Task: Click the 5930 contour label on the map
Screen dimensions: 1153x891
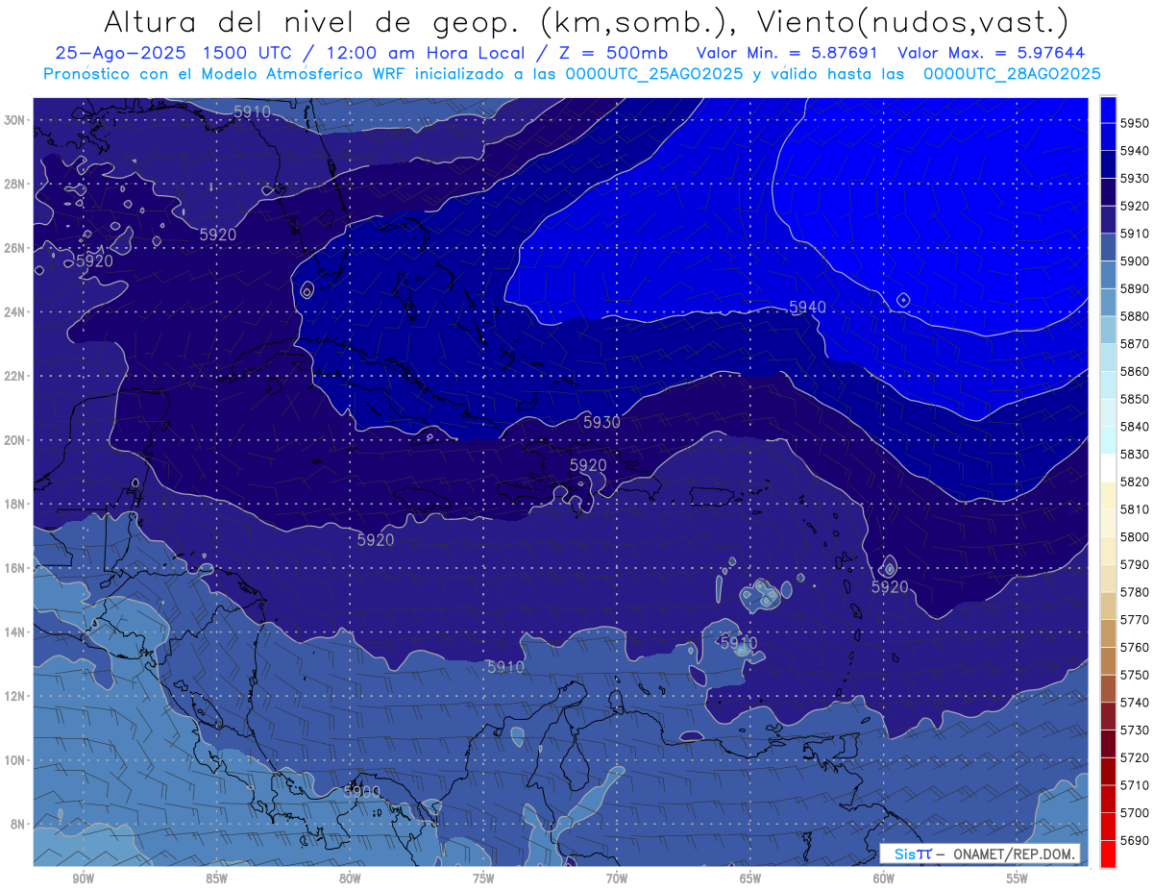Action: [x=601, y=422]
